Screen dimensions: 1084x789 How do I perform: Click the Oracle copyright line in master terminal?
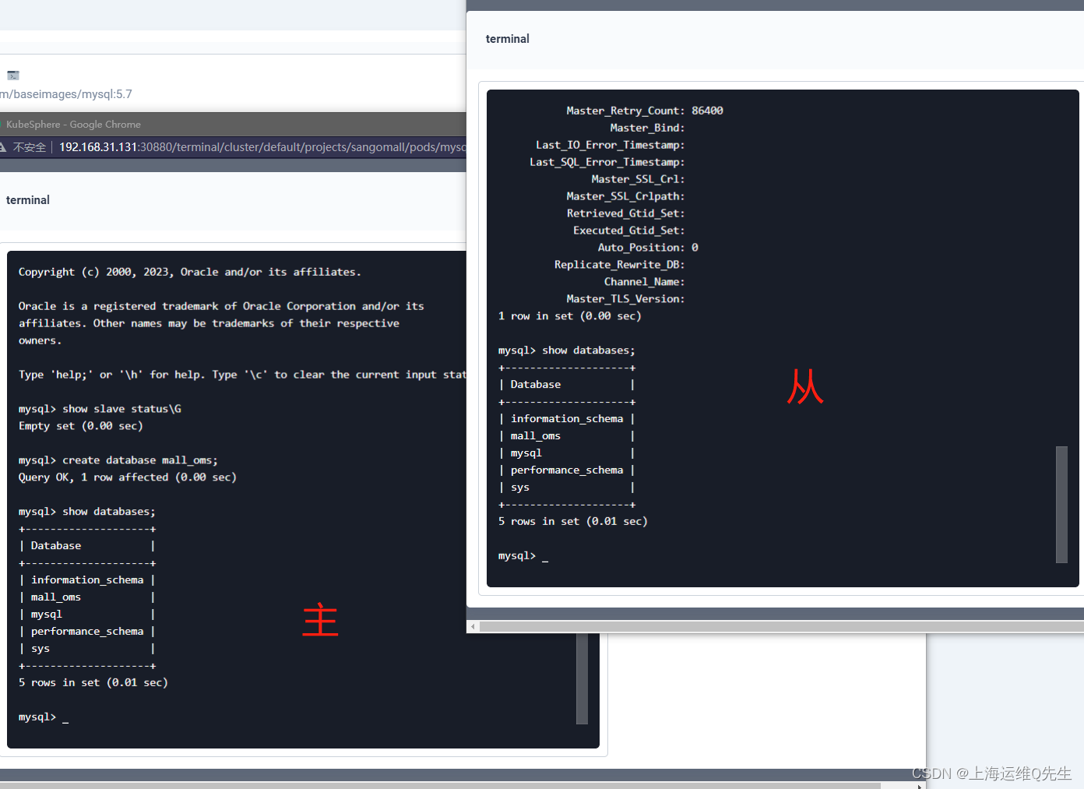pyautogui.click(x=190, y=272)
